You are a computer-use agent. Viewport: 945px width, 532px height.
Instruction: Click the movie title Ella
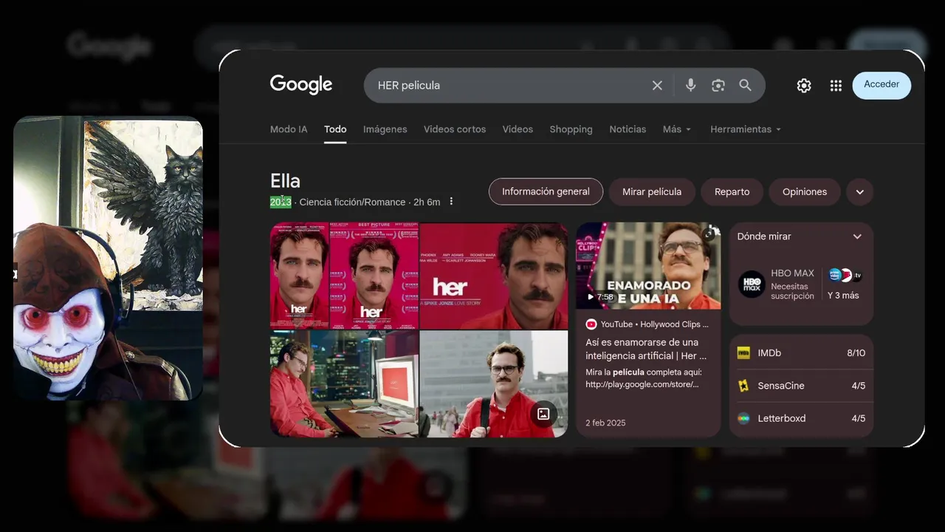pos(285,181)
